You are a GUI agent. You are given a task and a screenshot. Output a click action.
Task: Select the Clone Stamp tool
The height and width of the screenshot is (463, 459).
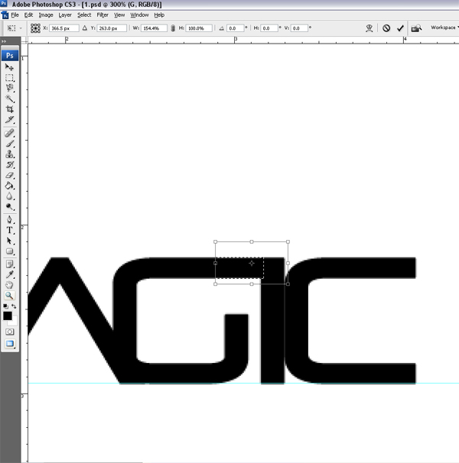(9, 154)
